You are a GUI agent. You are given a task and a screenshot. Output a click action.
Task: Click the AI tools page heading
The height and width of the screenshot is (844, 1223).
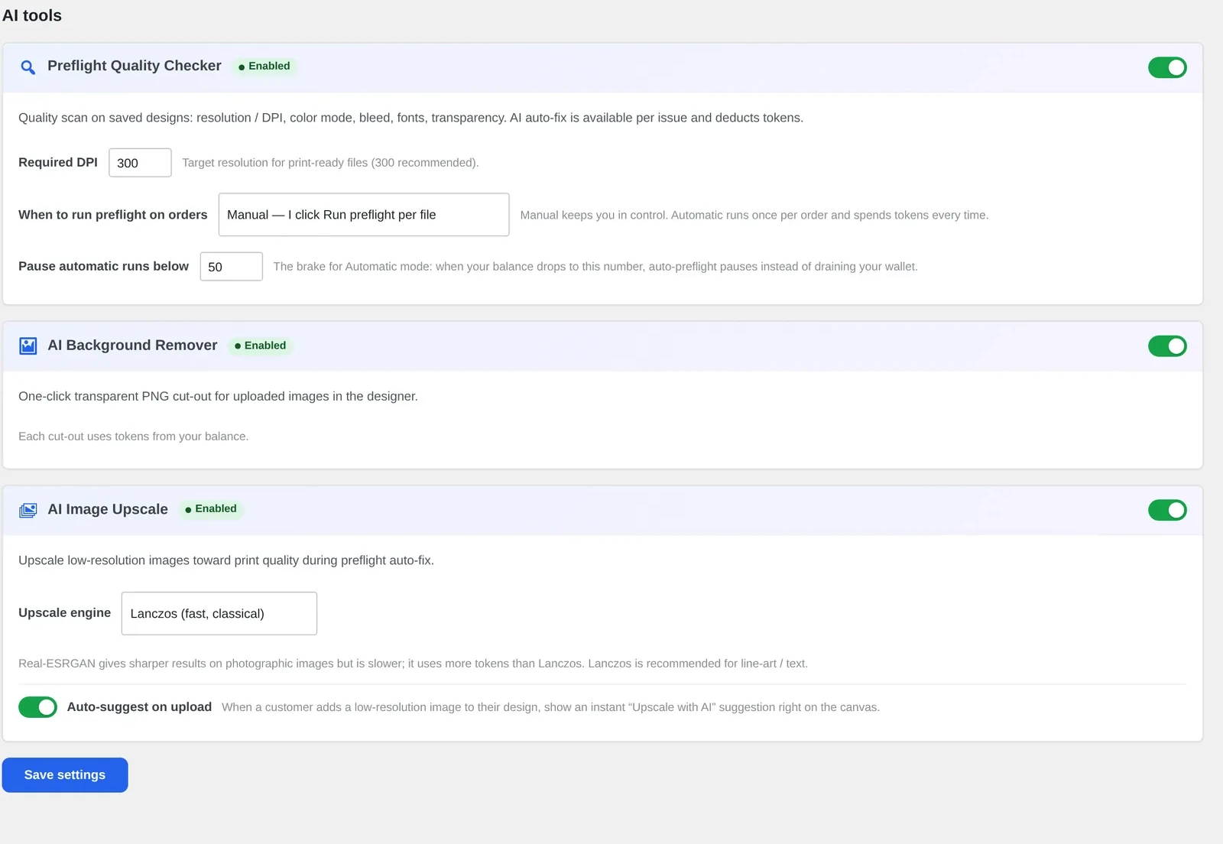tap(32, 15)
